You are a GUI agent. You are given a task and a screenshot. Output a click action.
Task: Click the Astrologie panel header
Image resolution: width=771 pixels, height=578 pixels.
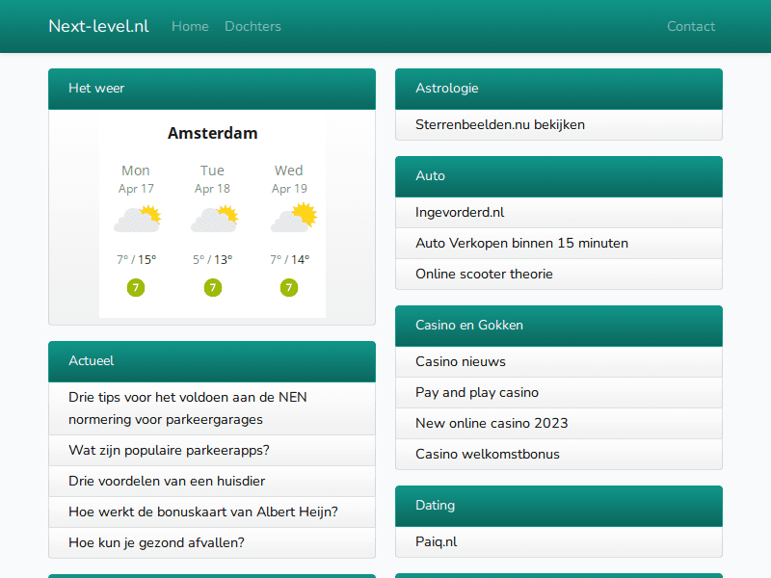pyautogui.click(x=559, y=89)
